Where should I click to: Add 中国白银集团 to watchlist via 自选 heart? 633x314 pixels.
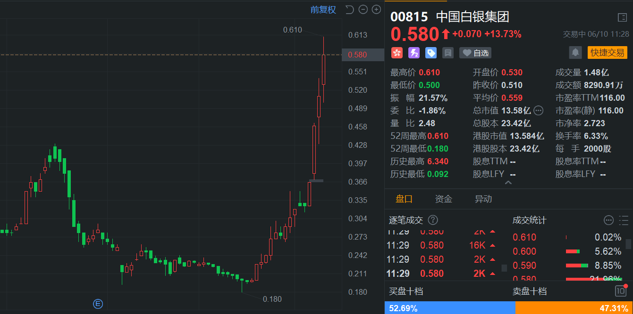(475, 52)
